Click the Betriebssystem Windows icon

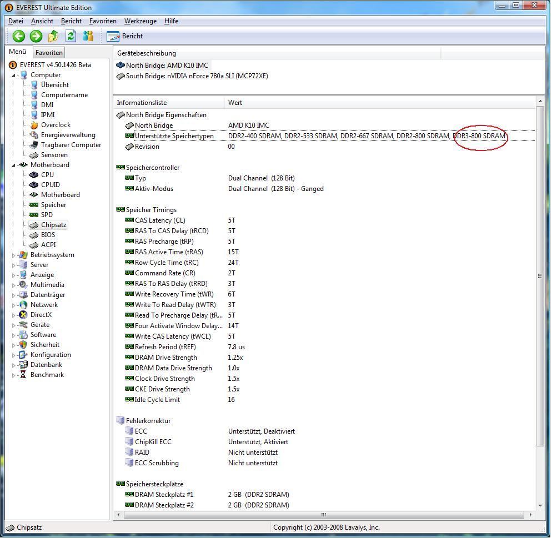[x=23, y=255]
